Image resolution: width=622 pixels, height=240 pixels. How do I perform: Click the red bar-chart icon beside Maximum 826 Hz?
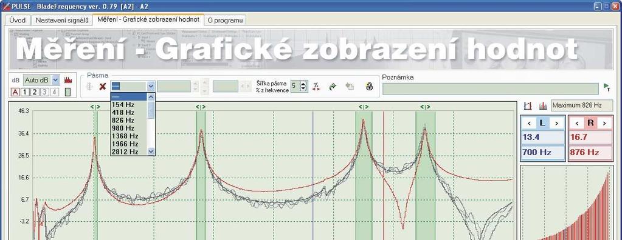tap(543, 105)
